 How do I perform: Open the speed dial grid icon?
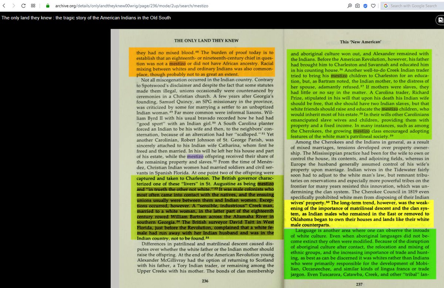click(x=33, y=6)
